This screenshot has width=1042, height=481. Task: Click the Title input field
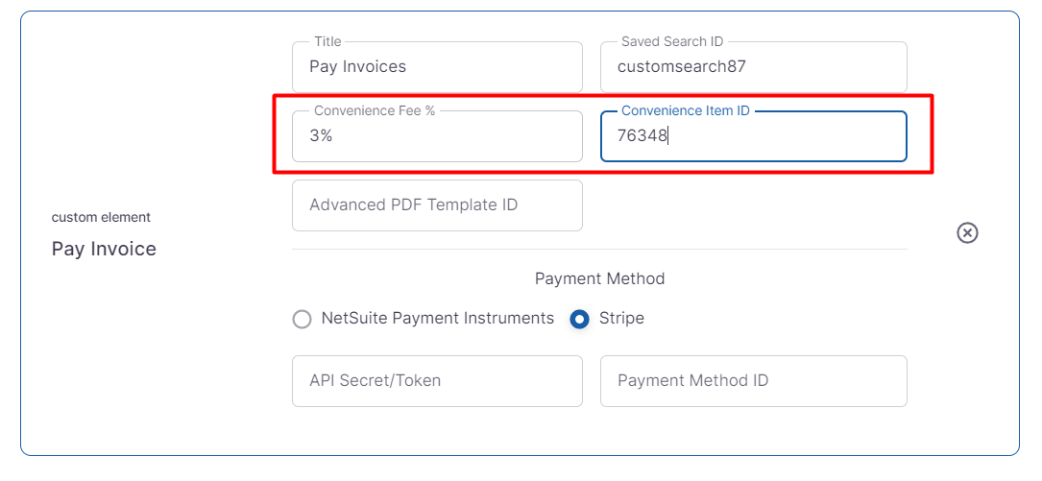pos(437,67)
